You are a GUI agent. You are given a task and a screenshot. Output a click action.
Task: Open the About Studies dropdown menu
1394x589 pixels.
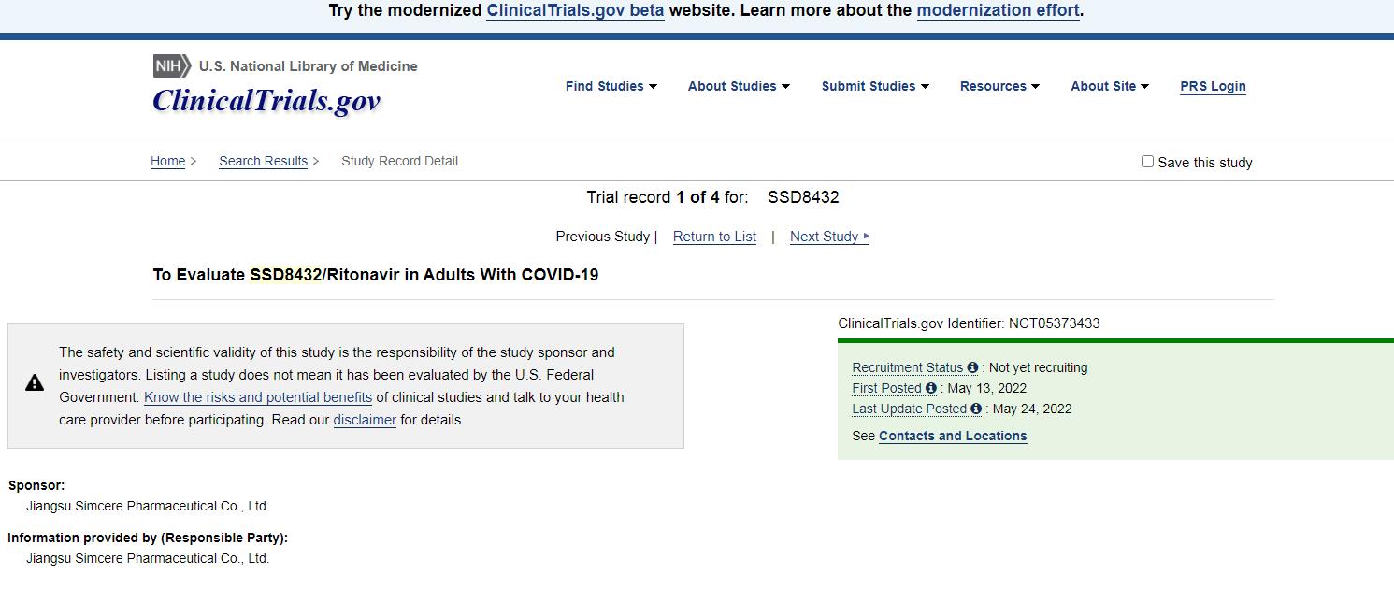(739, 86)
